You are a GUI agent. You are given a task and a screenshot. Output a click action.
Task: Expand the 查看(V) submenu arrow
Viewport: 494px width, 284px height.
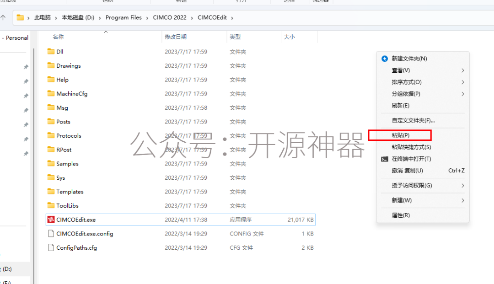point(463,70)
